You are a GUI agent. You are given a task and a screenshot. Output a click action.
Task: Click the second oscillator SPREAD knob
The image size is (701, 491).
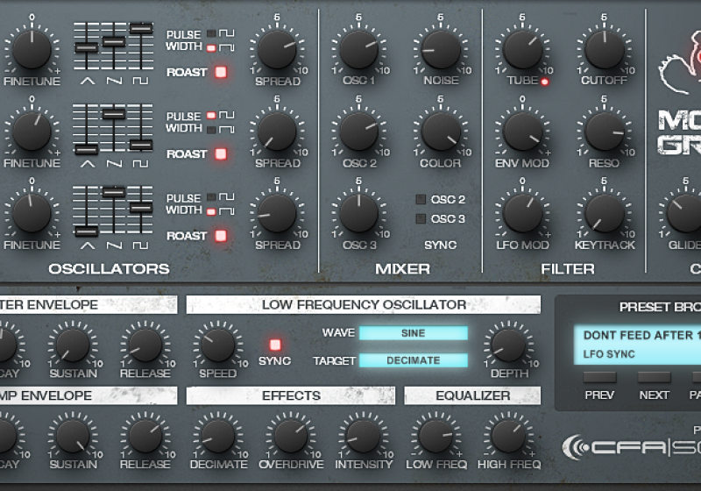click(277, 131)
